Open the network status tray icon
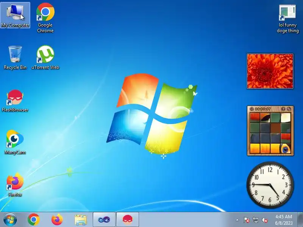The height and width of the screenshot is (227, 303). tap(255, 220)
